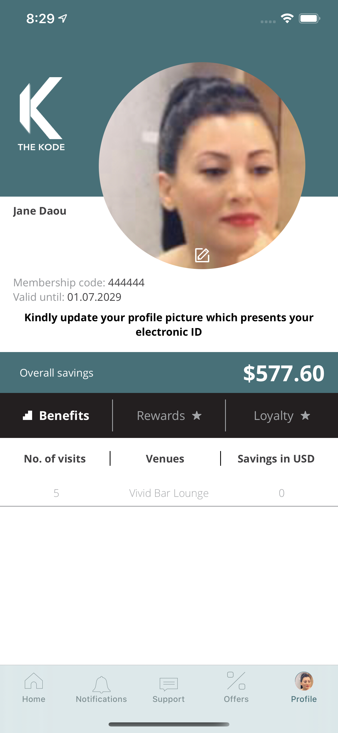Open the Home tab icon
The width and height of the screenshot is (338, 733).
pyautogui.click(x=34, y=681)
